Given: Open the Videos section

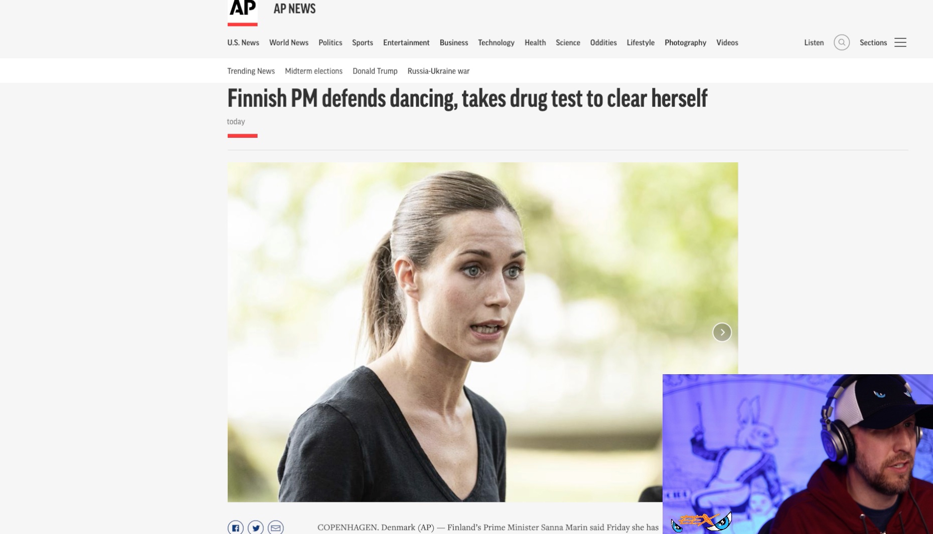Looking at the screenshot, I should pyautogui.click(x=727, y=43).
